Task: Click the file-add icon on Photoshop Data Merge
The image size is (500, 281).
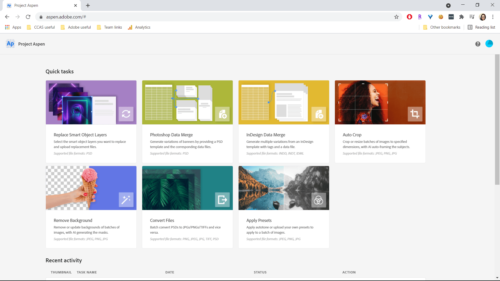Action: [x=223, y=114]
